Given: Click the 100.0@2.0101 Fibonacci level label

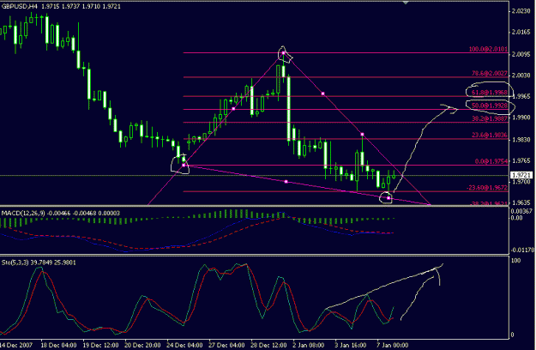Looking at the screenshot, I should (x=488, y=49).
